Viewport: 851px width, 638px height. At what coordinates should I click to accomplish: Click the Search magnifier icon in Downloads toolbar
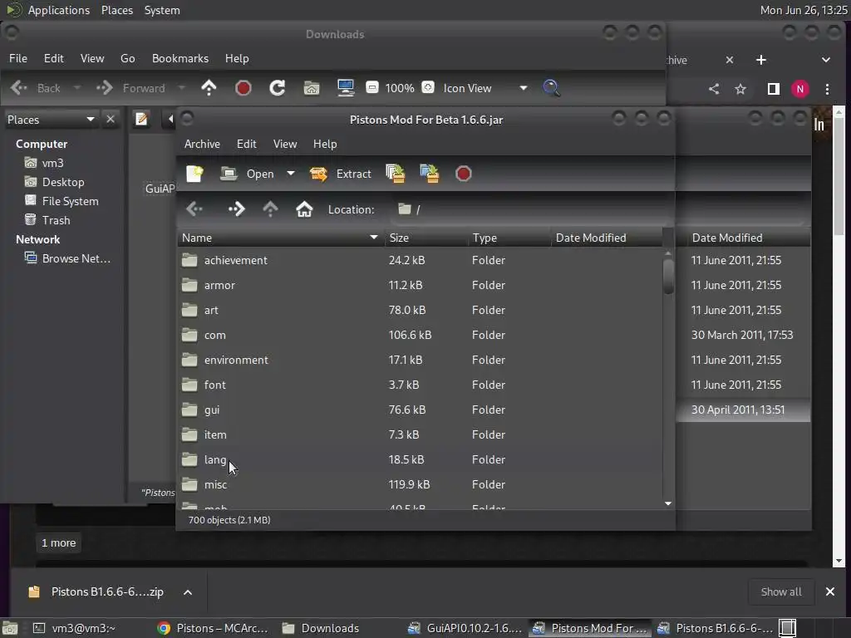pos(551,88)
